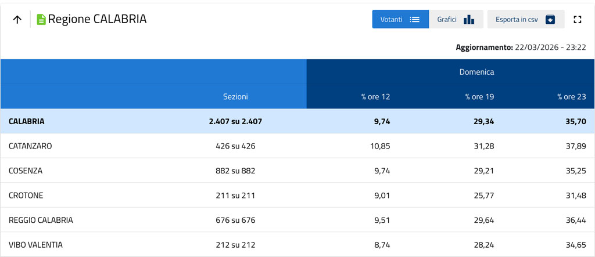The height and width of the screenshot is (257, 595).
Task: Open the CATANZARO province row
Action: tap(30, 146)
